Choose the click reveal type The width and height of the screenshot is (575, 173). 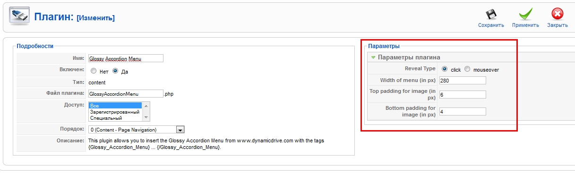[445, 69]
